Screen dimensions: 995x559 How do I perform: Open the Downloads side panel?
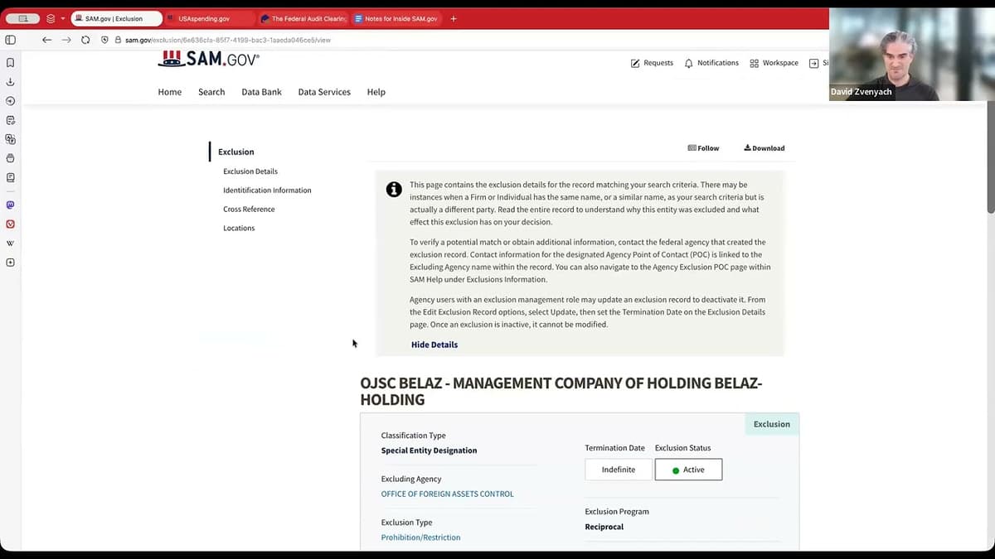10,82
